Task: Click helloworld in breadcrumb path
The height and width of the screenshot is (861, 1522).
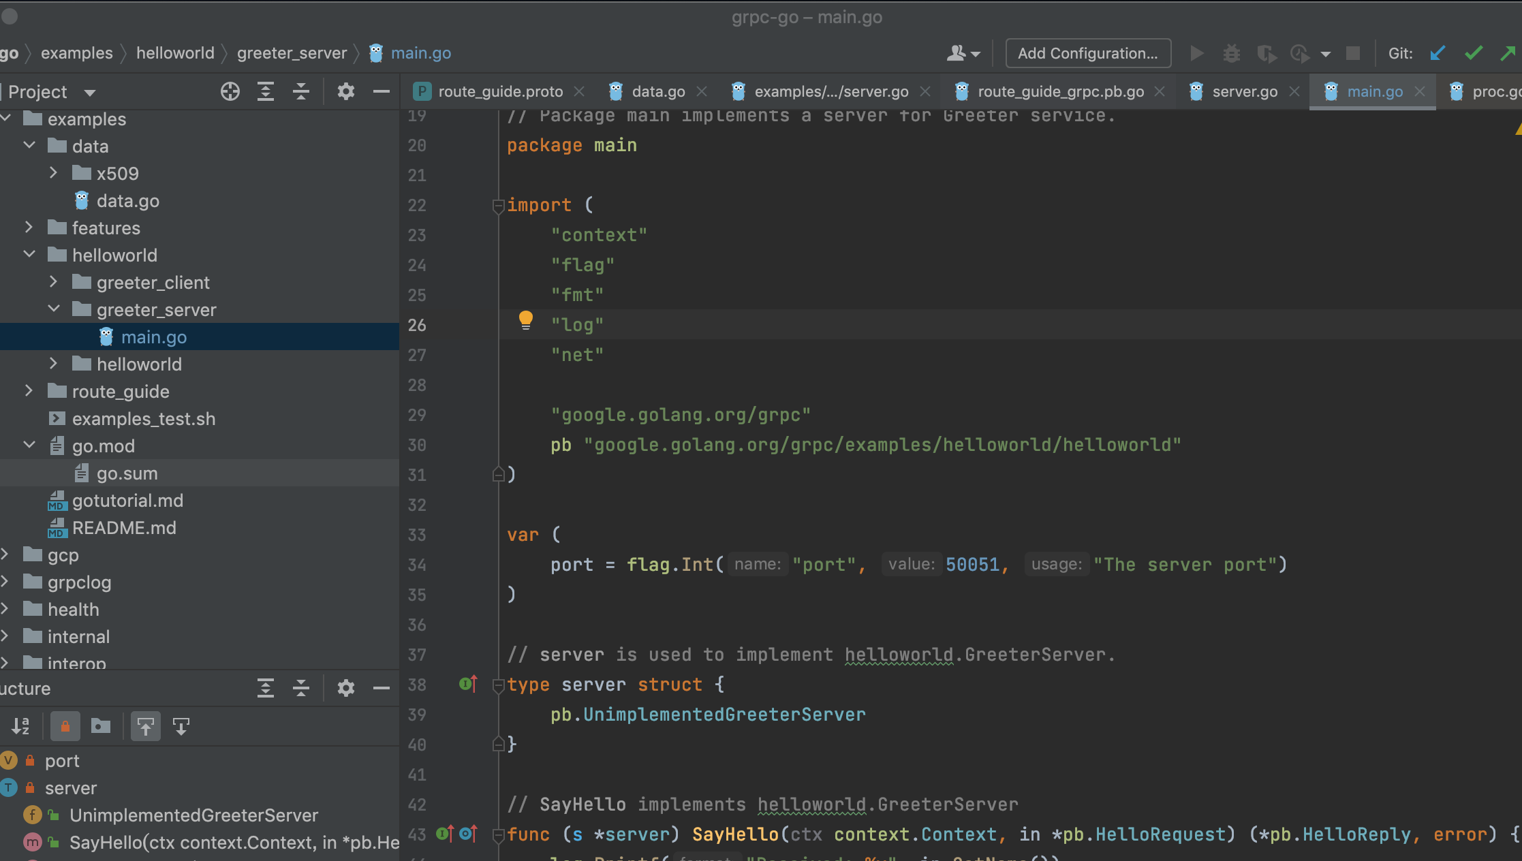Action: tap(175, 53)
